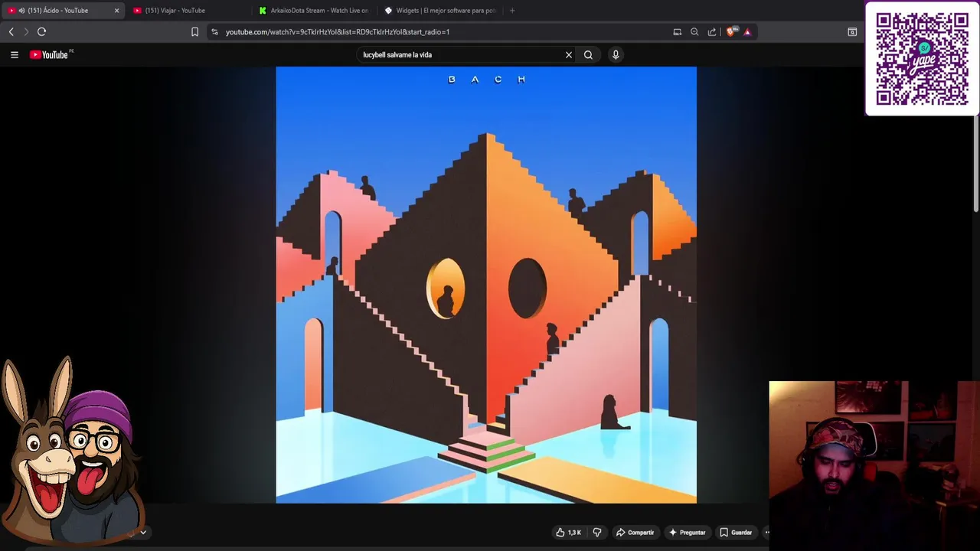Viewport: 980px width, 551px height.
Task: Switch to ArkaikoDota Stream tab
Action: 313,11
